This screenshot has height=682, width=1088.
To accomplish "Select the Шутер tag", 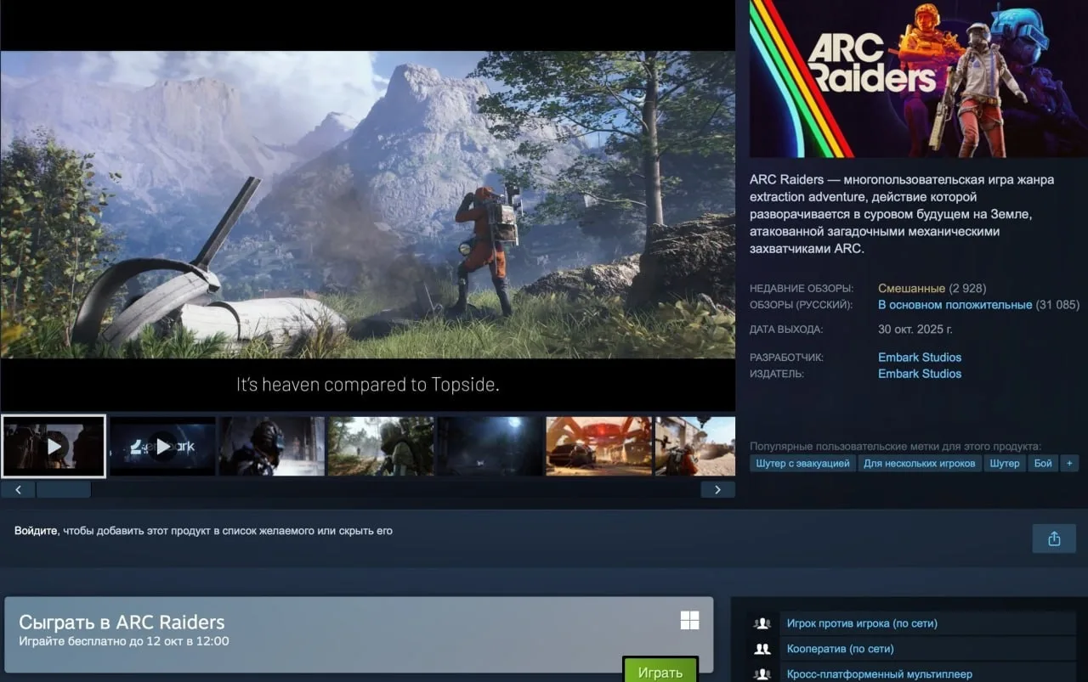I will [x=1005, y=464].
